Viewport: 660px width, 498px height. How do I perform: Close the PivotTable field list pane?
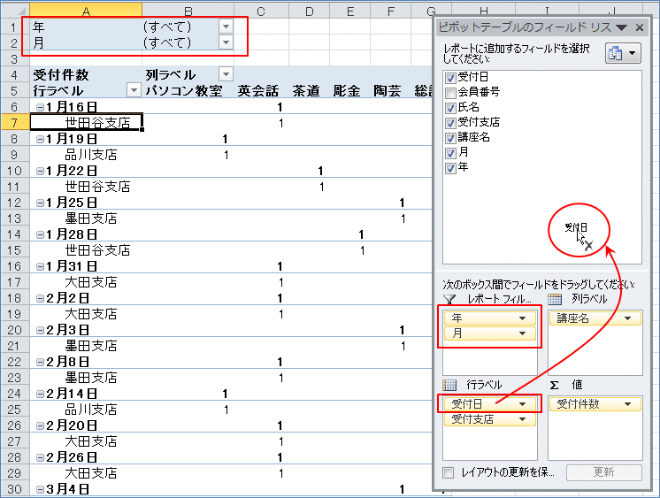[640, 27]
